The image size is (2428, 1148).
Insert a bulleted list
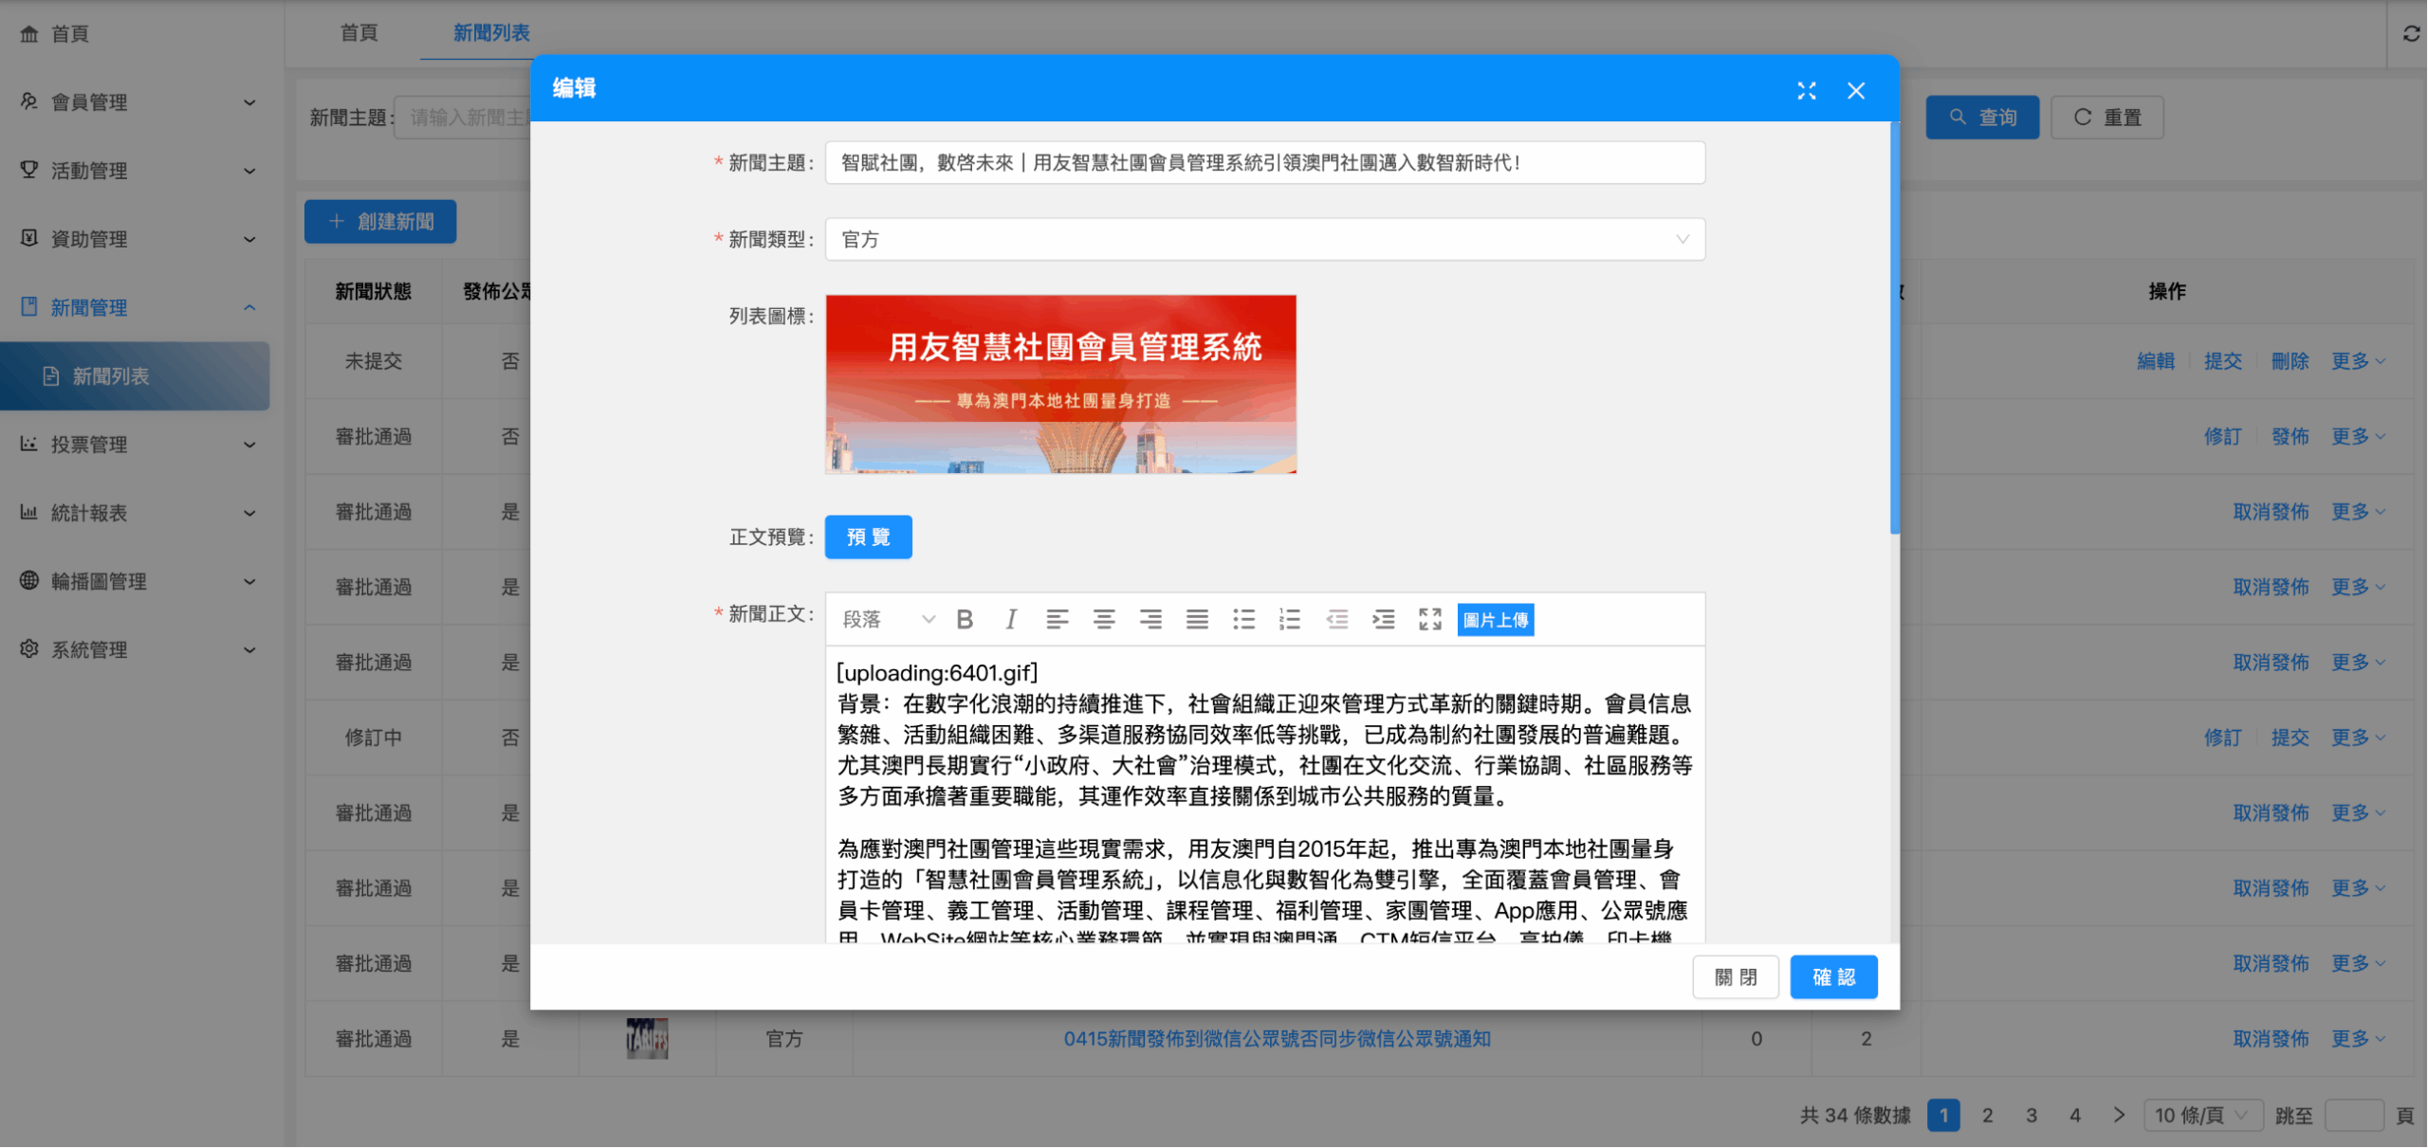tap(1243, 620)
